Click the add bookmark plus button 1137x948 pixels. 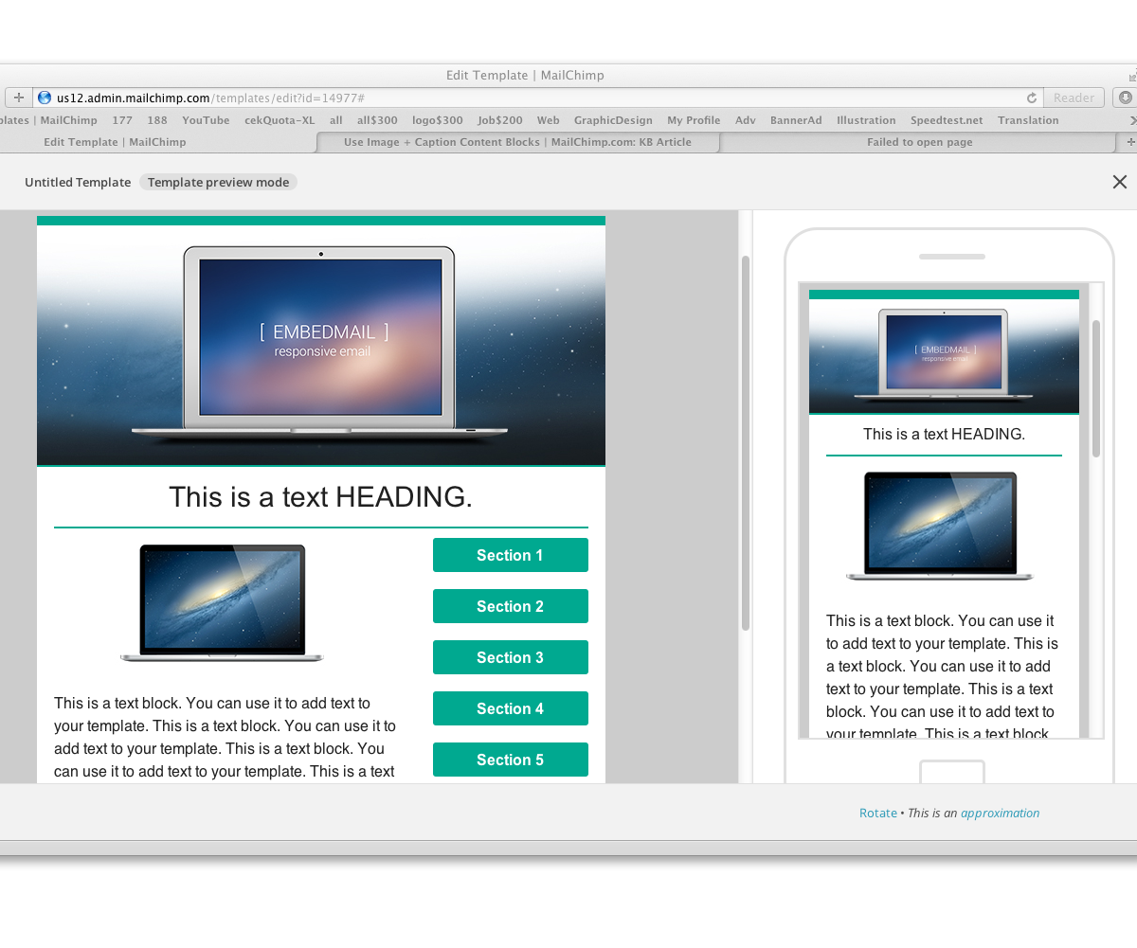[18, 98]
